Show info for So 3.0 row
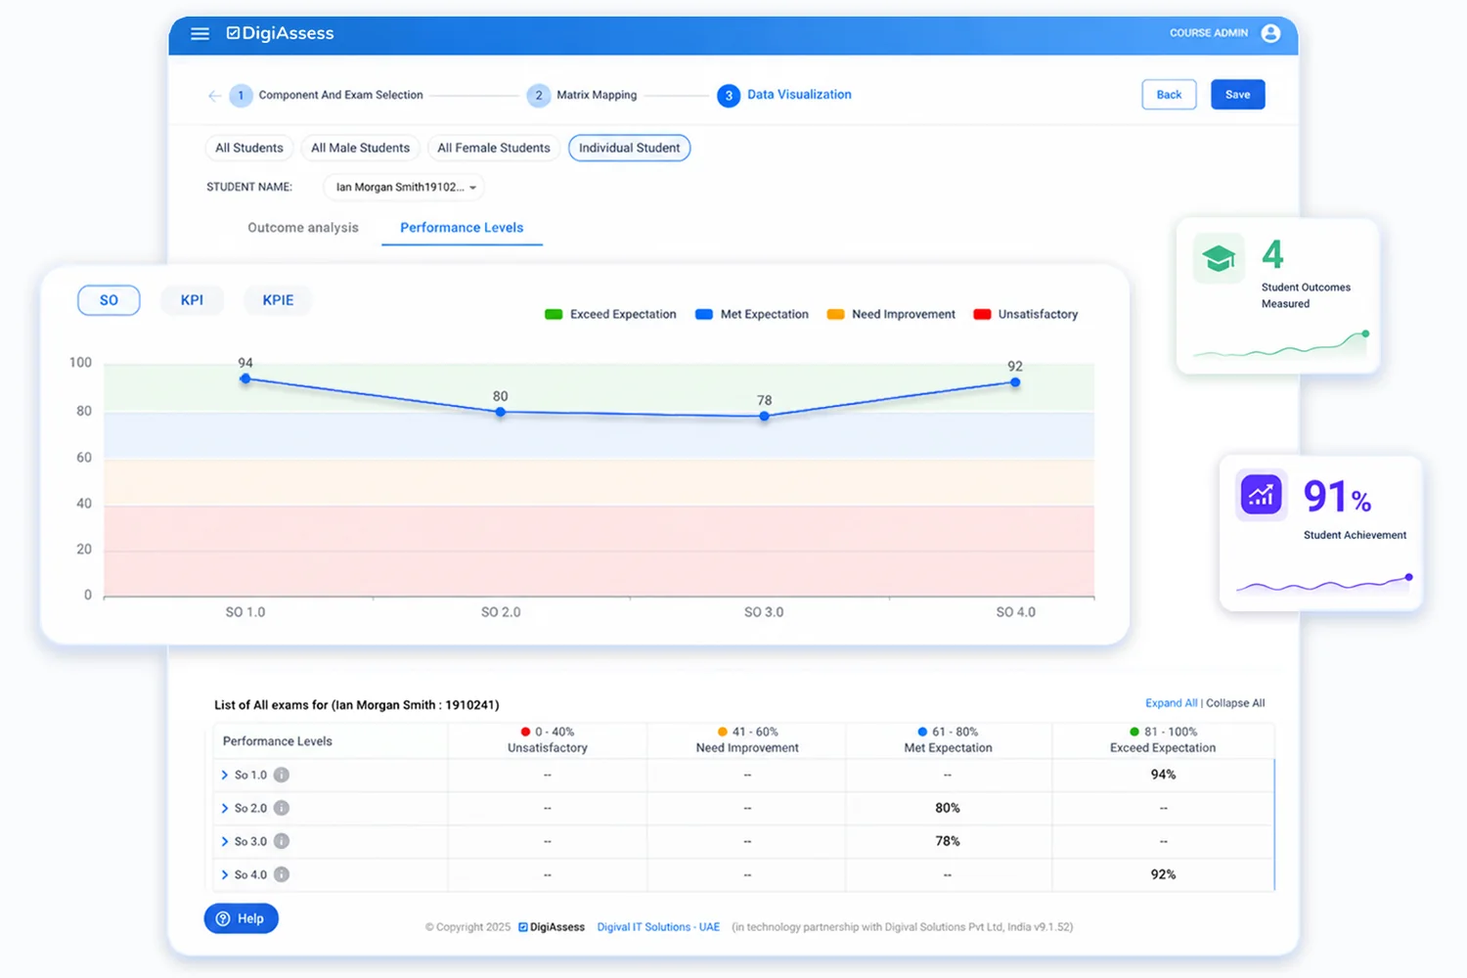Image resolution: width=1467 pixels, height=978 pixels. [x=282, y=841]
